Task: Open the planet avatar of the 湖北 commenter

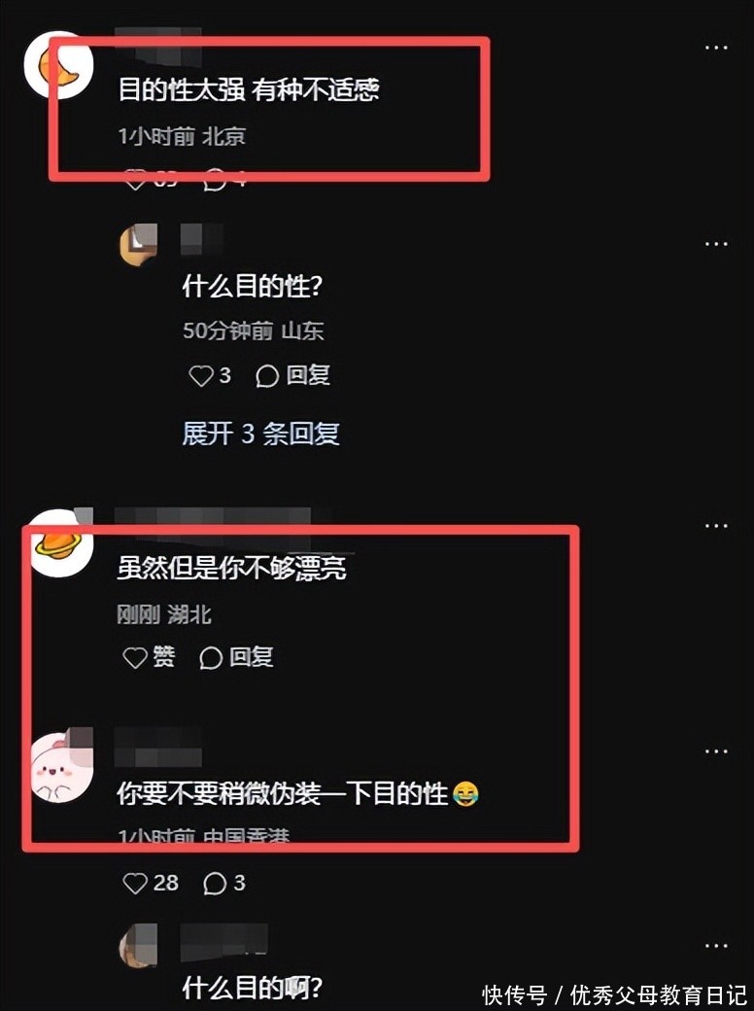Action: pyautogui.click(x=58, y=543)
